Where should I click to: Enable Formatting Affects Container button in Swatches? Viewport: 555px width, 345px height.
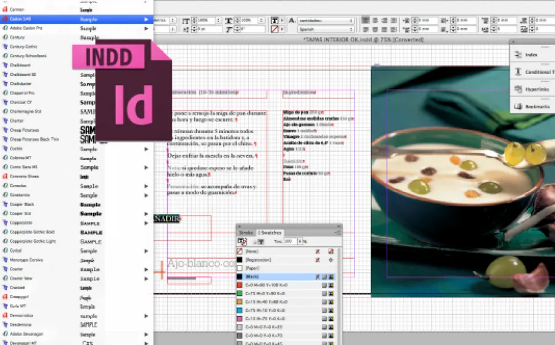(255, 241)
